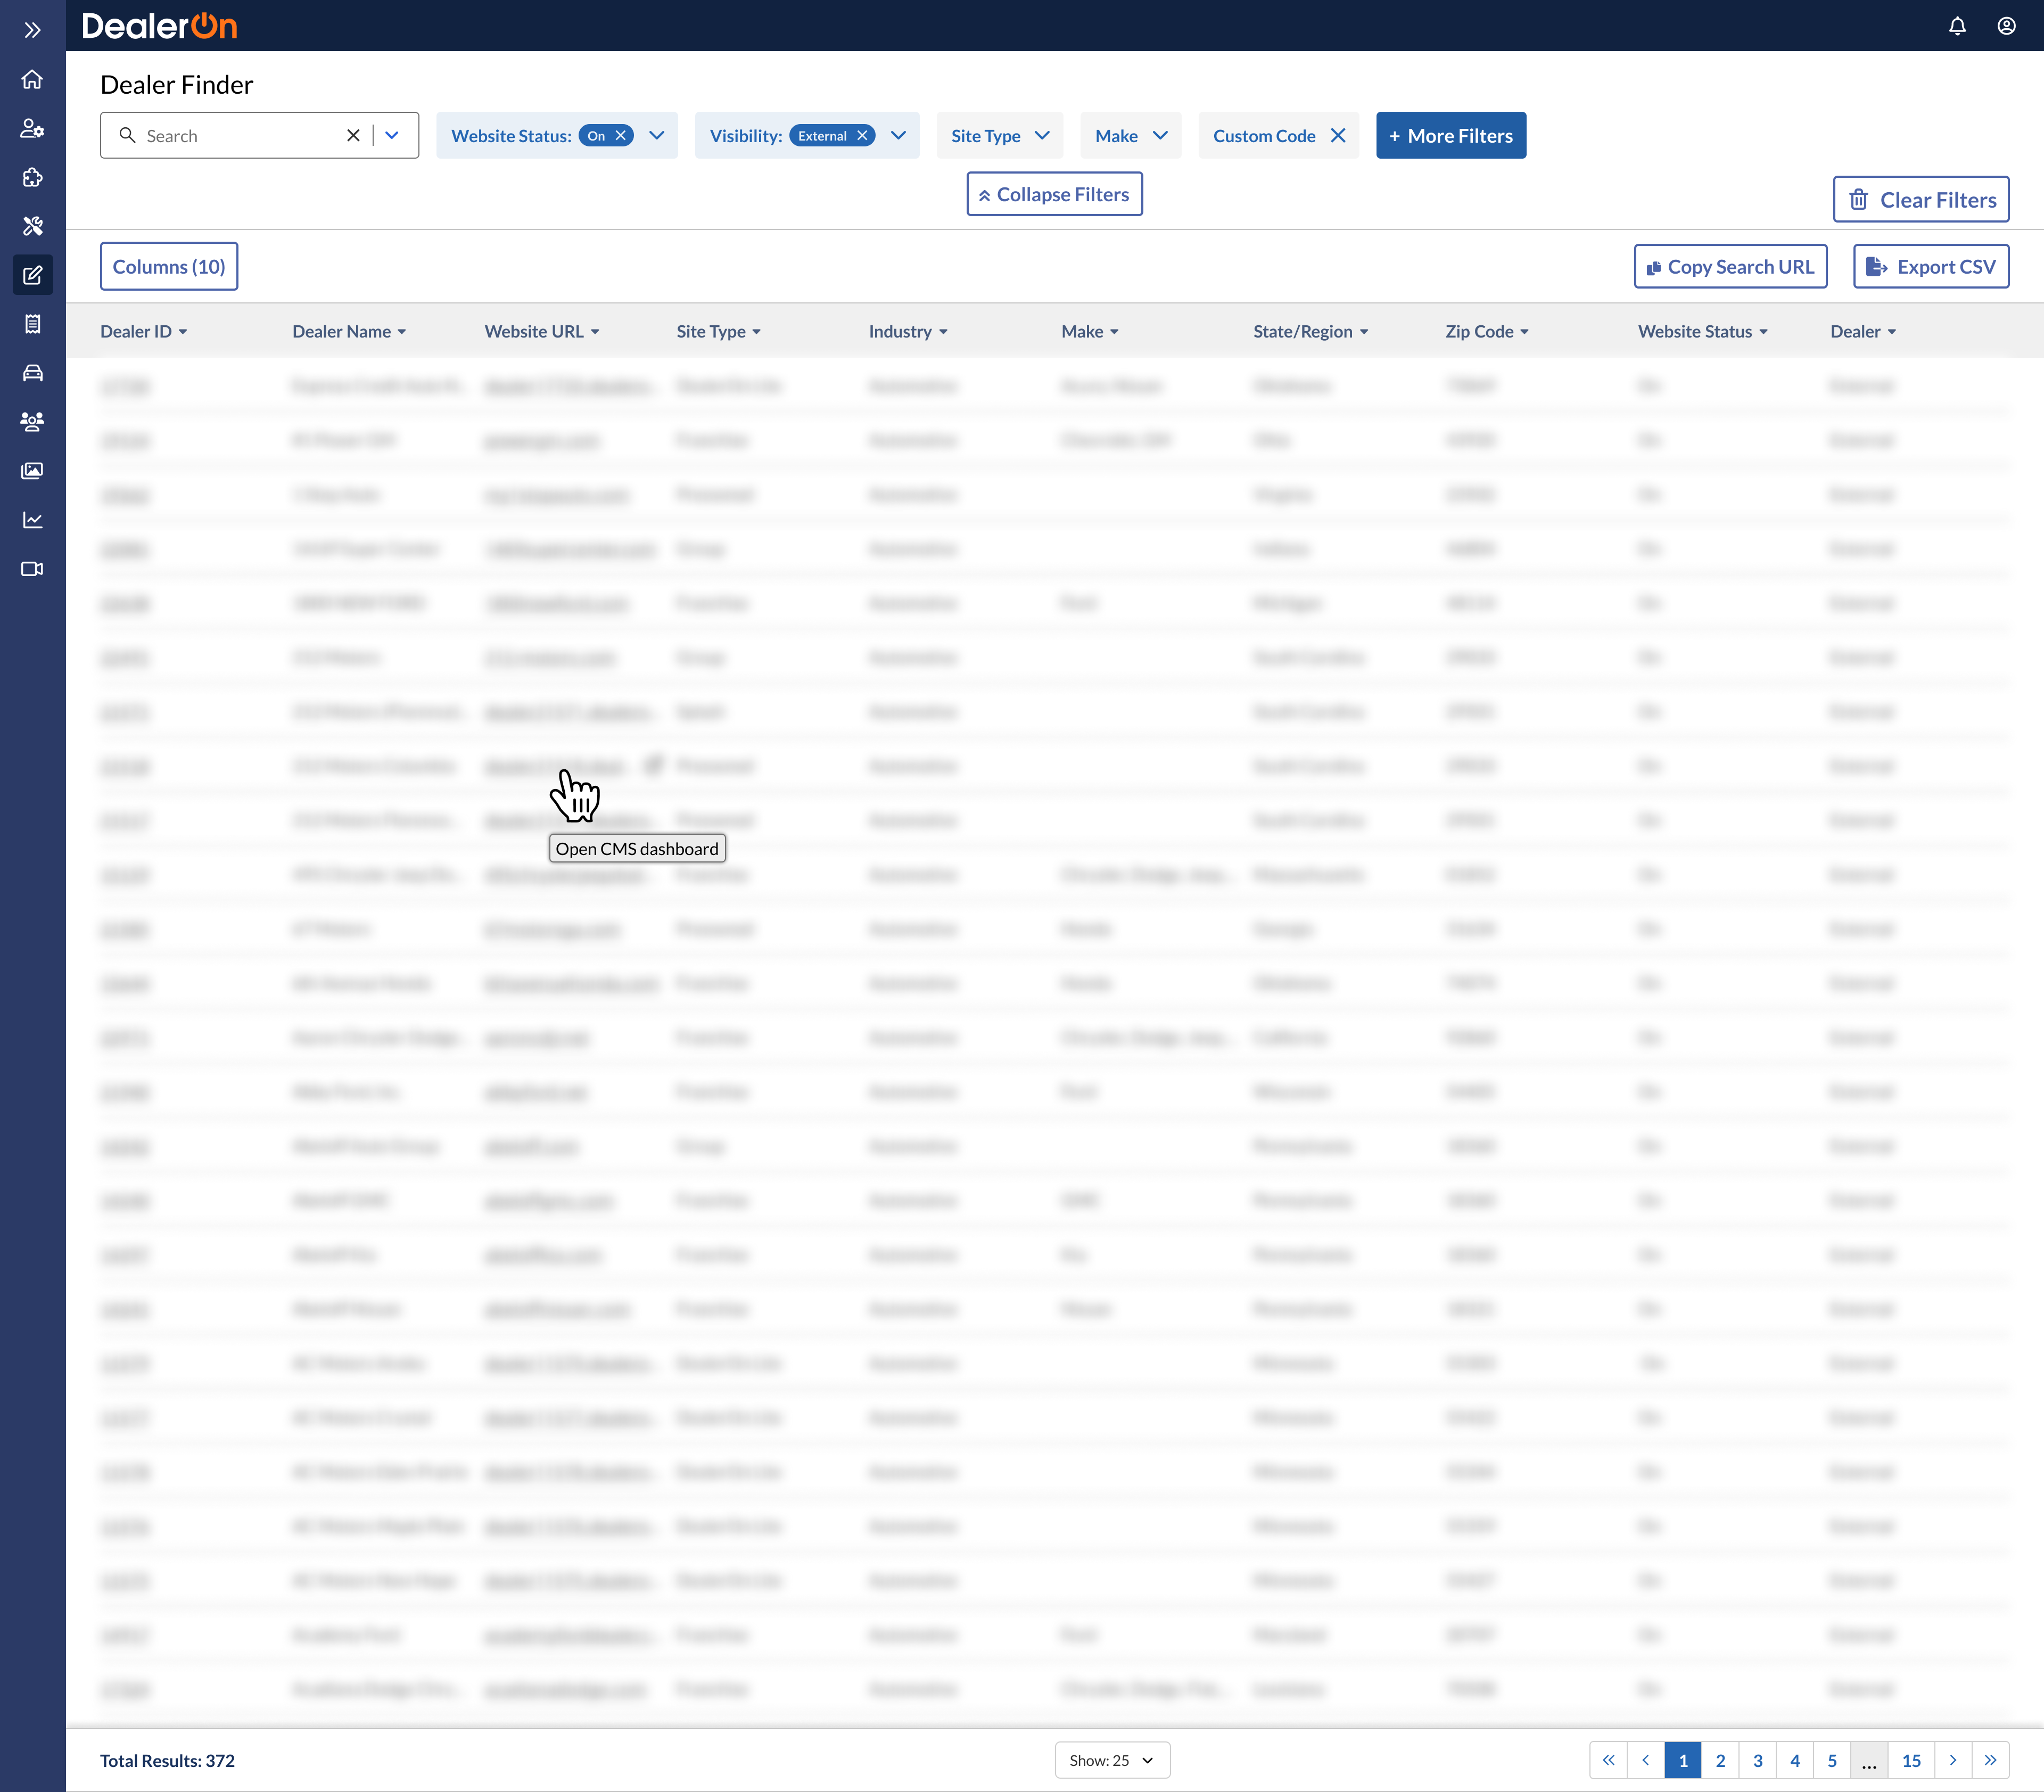Open the Show 25 page size dropdown
Screen dimensions: 2044x1792
pyautogui.click(x=1111, y=1760)
